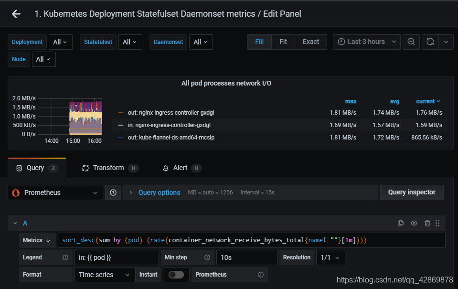The image size is (458, 289).
Task: Delete query A with trash icon
Action: click(427, 223)
